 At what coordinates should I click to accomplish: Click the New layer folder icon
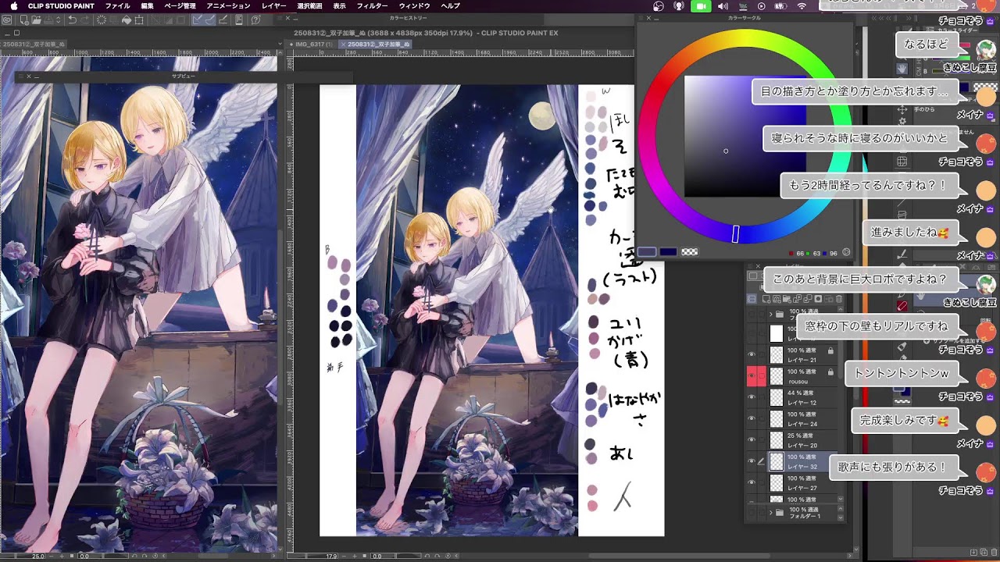tap(786, 299)
